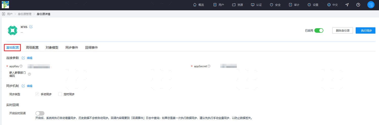The image size is (379, 125).
Task: Click the 实时回调 section heading
Action: (x=12, y=105)
